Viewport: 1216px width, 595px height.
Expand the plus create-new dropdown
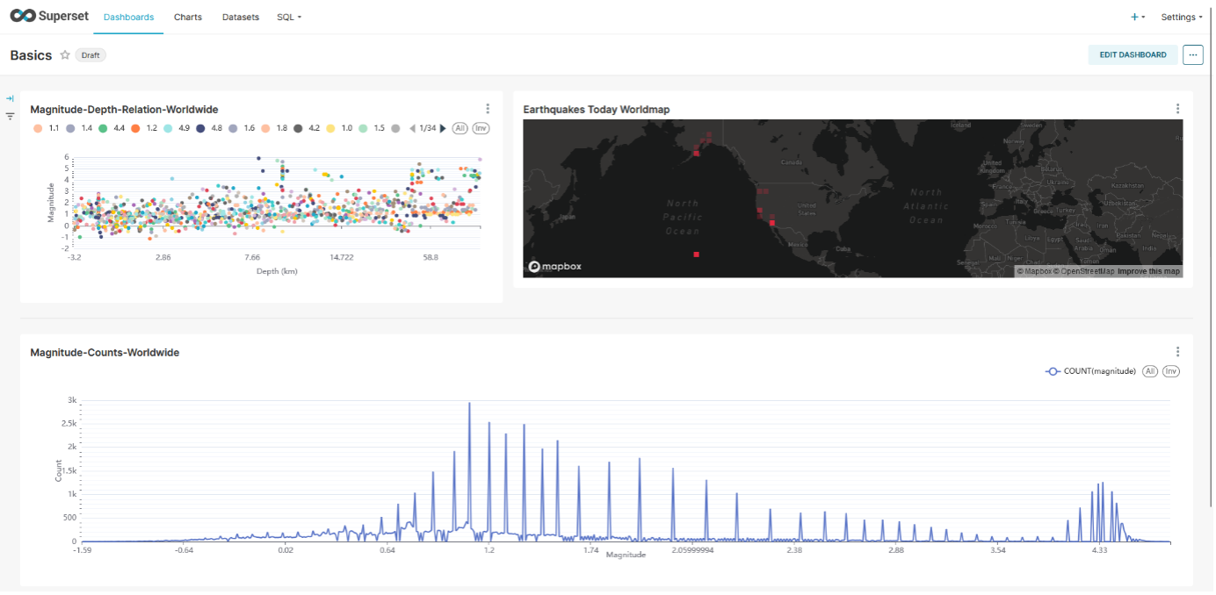click(x=1137, y=17)
